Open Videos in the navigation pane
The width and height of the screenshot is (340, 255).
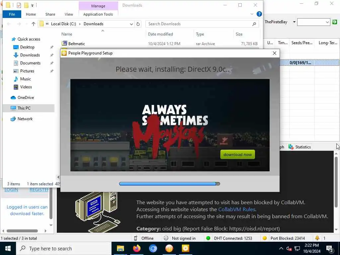point(26,87)
